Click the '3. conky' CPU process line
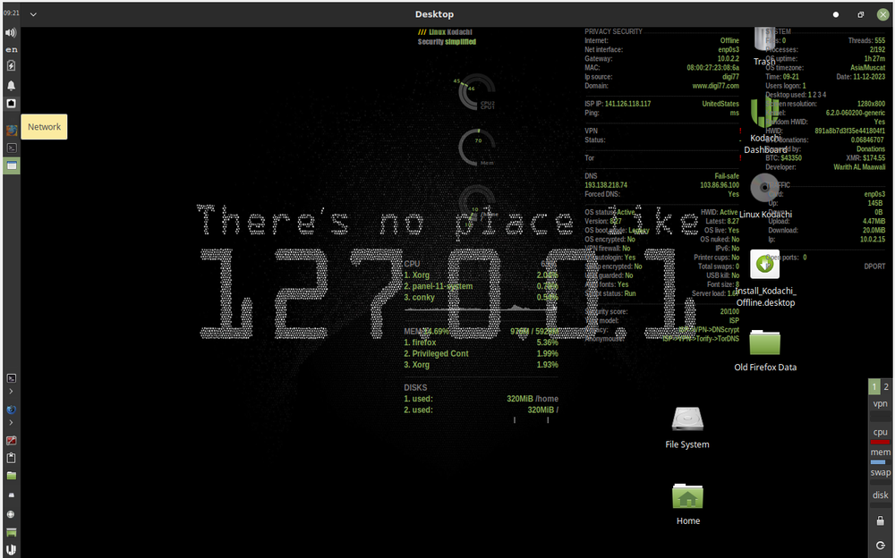The width and height of the screenshot is (895, 558). click(x=481, y=297)
